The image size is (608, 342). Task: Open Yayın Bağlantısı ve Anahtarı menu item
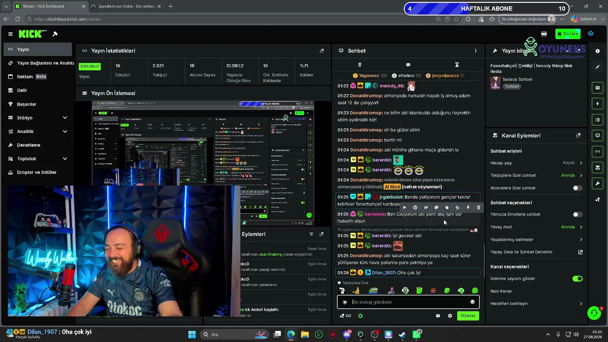coord(38,63)
